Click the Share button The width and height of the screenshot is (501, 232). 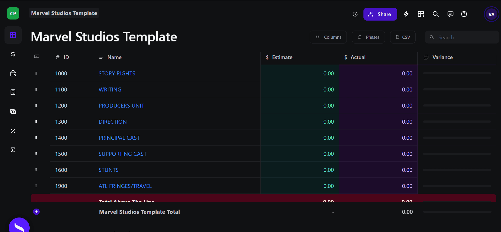[380, 14]
